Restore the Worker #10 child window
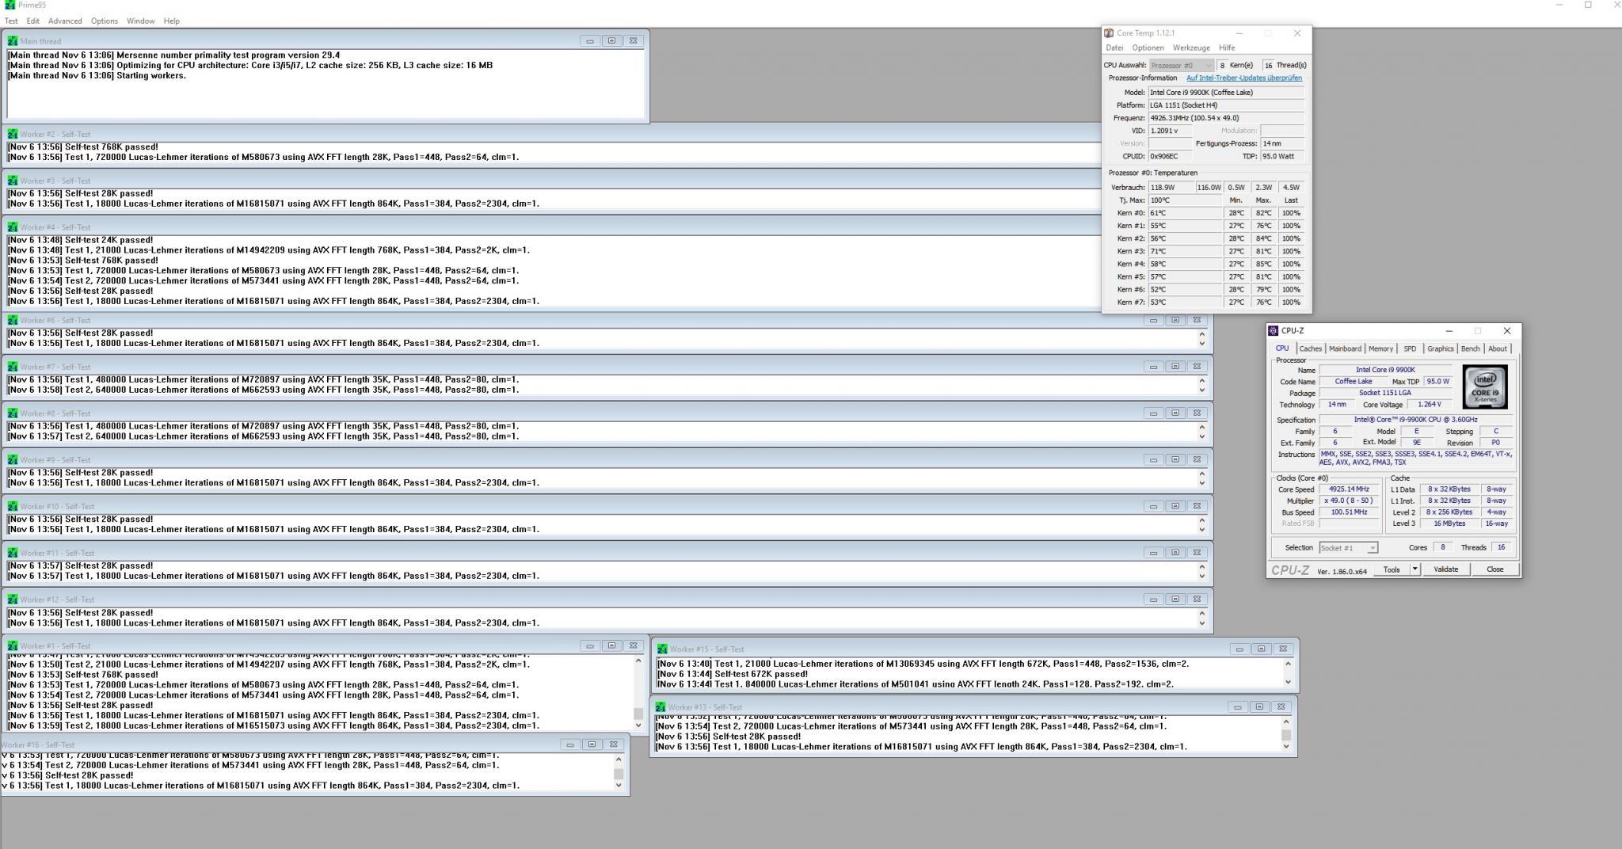The width and height of the screenshot is (1622, 849). pos(1175,505)
